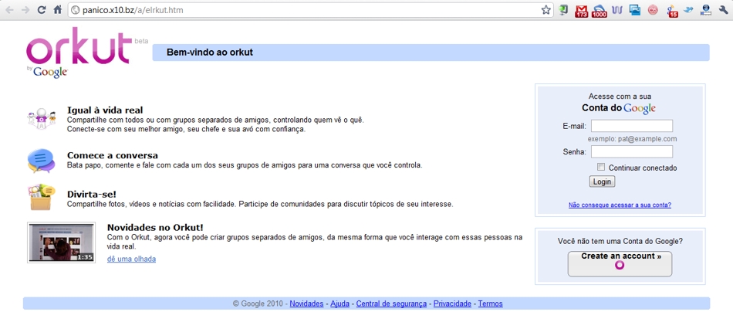Open the Privacidade footer link
This screenshot has width=733, height=312.
point(453,304)
